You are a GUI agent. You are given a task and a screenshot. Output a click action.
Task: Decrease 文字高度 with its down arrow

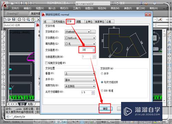[x=94, y=51]
